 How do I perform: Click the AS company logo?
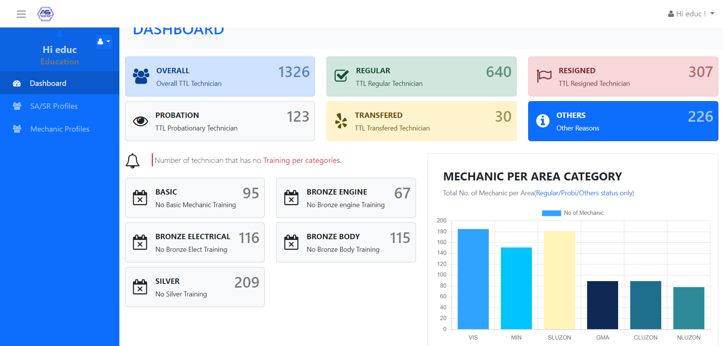click(x=45, y=14)
